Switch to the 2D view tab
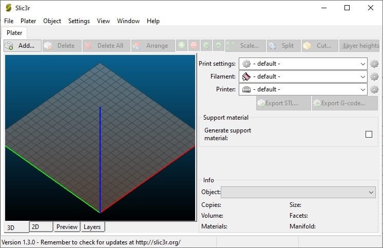 41,227
